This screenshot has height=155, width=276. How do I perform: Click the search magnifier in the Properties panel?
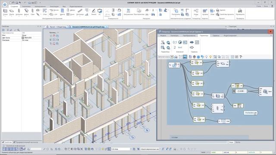[x=19, y=30]
